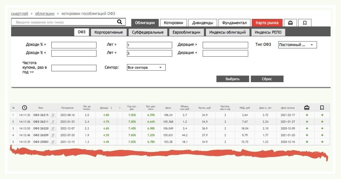The width and height of the screenshot is (358, 179).
Task: Select the ОФЗ sub-tab
Action: 81,32
